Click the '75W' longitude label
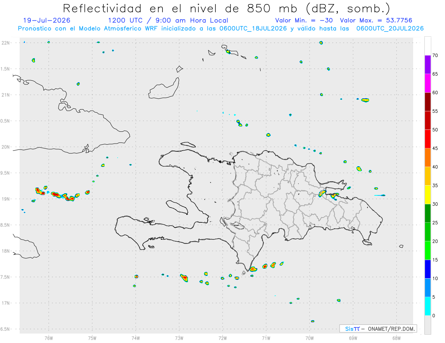Image resolution: width=445 pixels, height=343 pixels. (92, 338)
